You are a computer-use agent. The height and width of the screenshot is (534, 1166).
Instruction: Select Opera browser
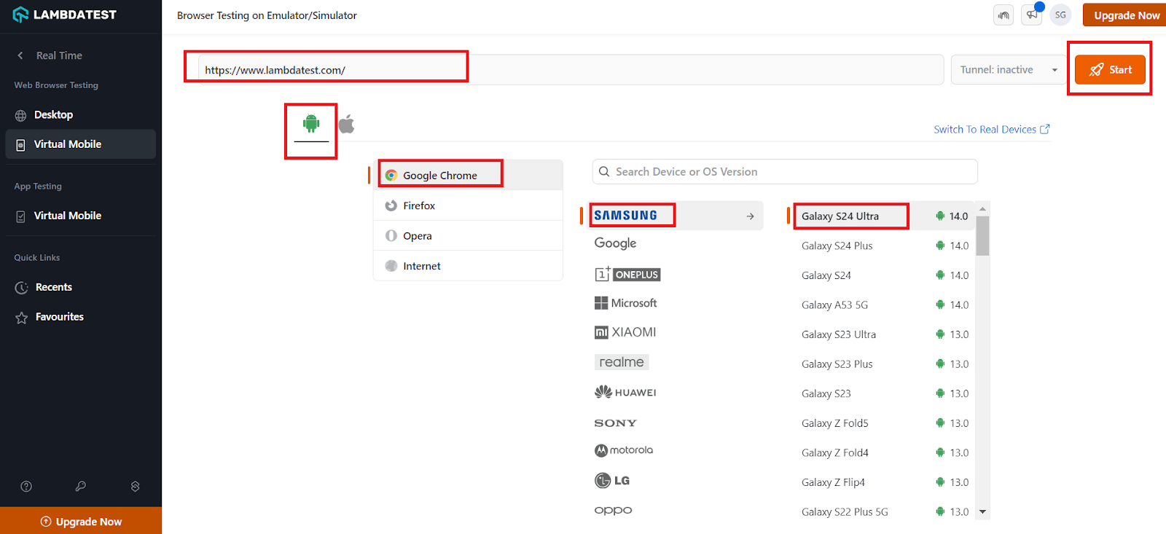(x=469, y=236)
